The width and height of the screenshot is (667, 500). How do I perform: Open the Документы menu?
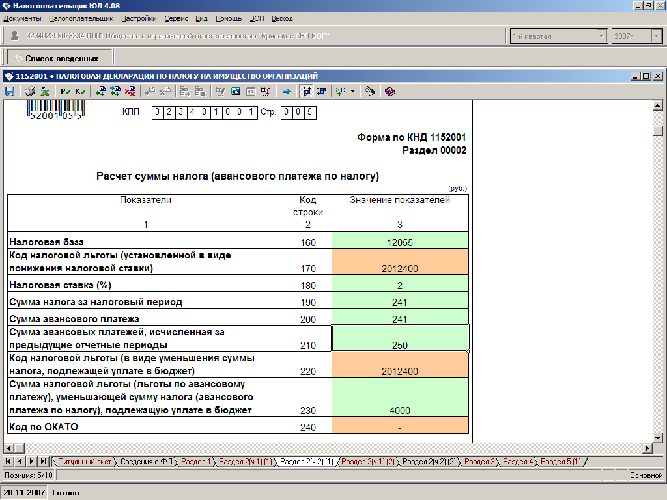click(22, 18)
